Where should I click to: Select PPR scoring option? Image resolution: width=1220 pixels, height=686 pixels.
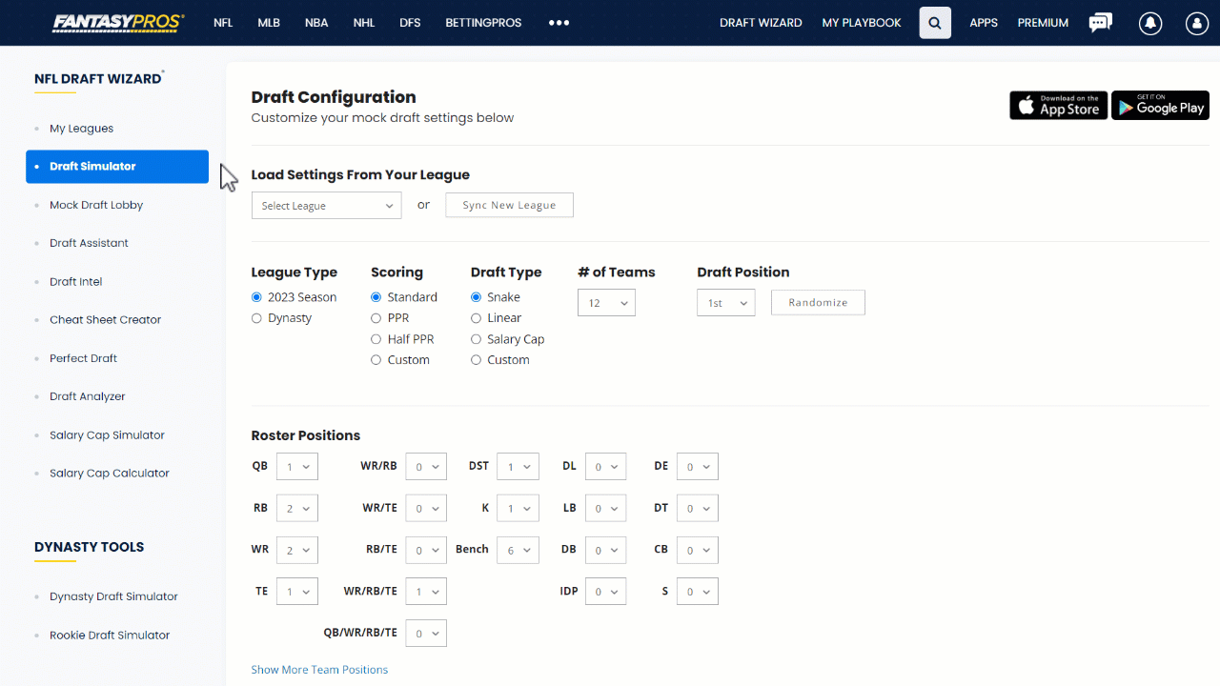coord(376,318)
